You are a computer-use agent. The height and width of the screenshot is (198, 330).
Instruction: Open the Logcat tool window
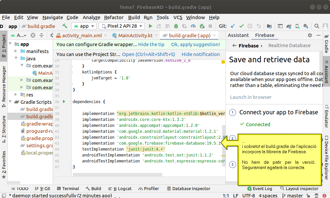[120, 188]
